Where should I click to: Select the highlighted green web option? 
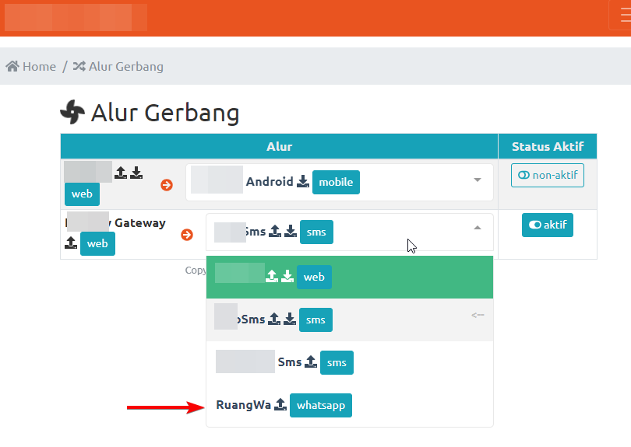(349, 277)
